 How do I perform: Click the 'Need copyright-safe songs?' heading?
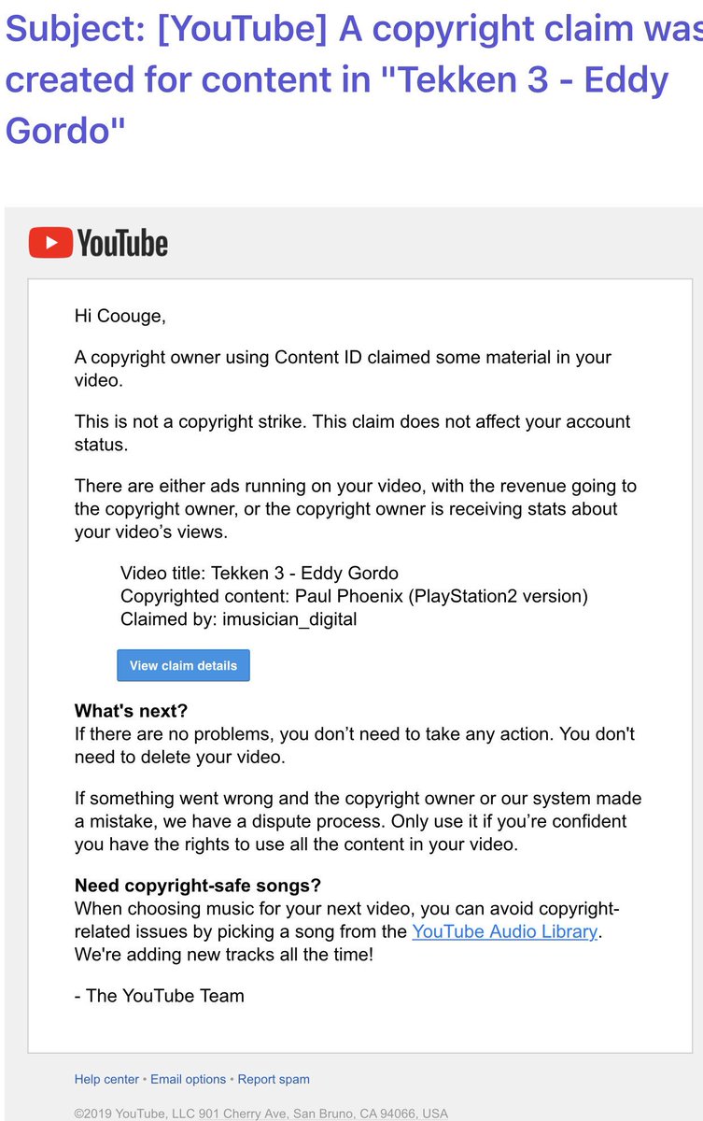pos(198,885)
